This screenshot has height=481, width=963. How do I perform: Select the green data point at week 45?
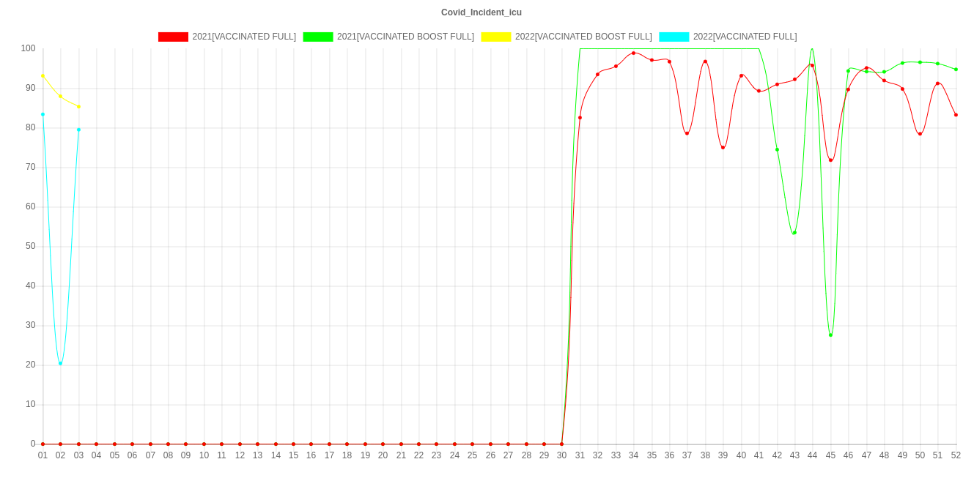pyautogui.click(x=830, y=335)
